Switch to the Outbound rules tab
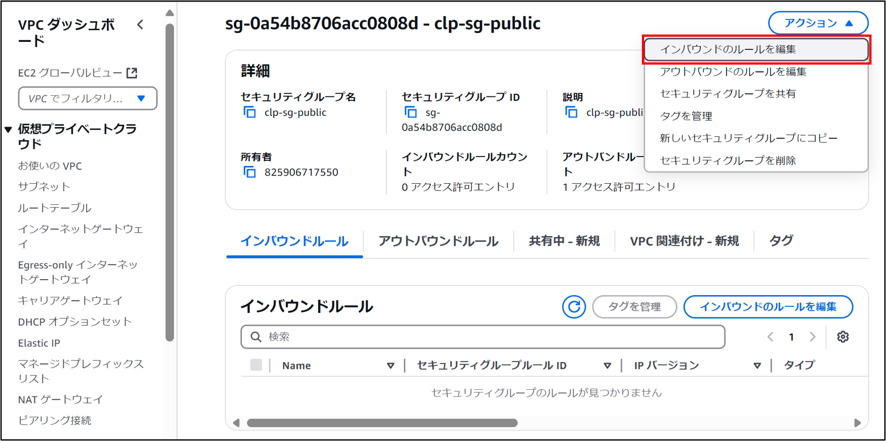 [438, 241]
